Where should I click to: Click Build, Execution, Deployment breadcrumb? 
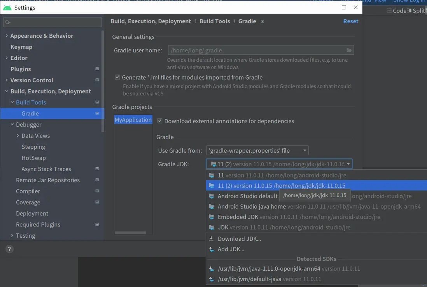pyautogui.click(x=150, y=21)
